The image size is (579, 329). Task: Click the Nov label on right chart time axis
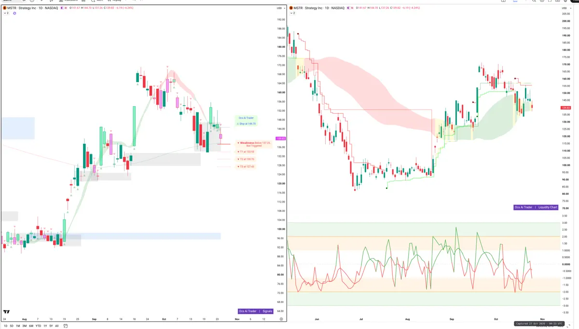542,319
